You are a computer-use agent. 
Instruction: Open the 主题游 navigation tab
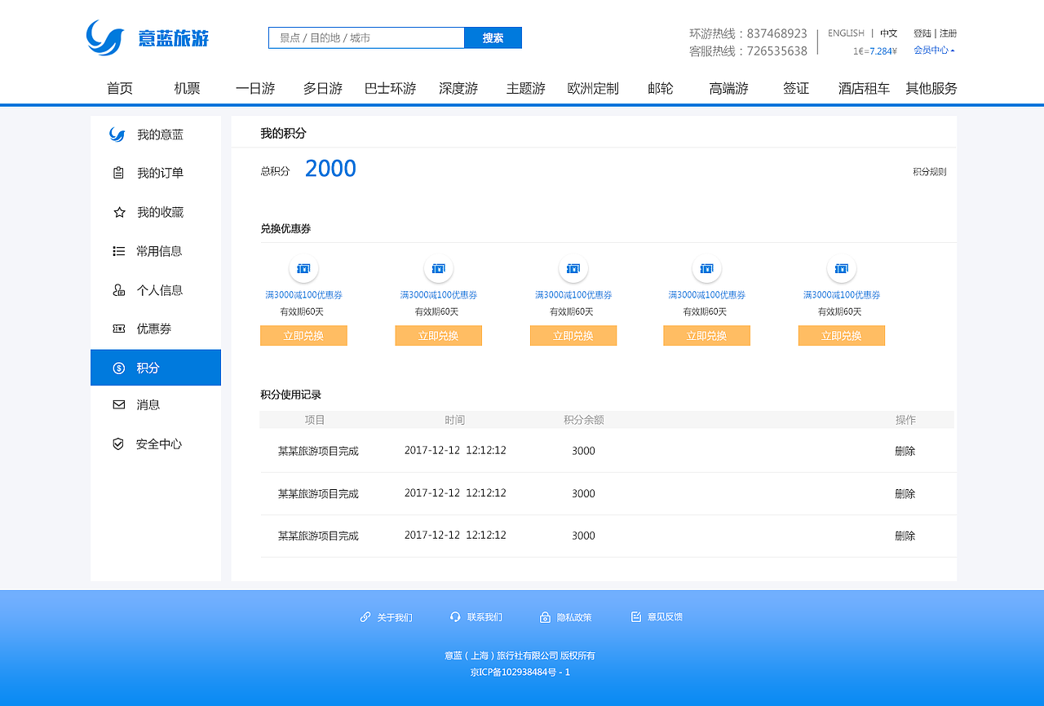point(526,89)
